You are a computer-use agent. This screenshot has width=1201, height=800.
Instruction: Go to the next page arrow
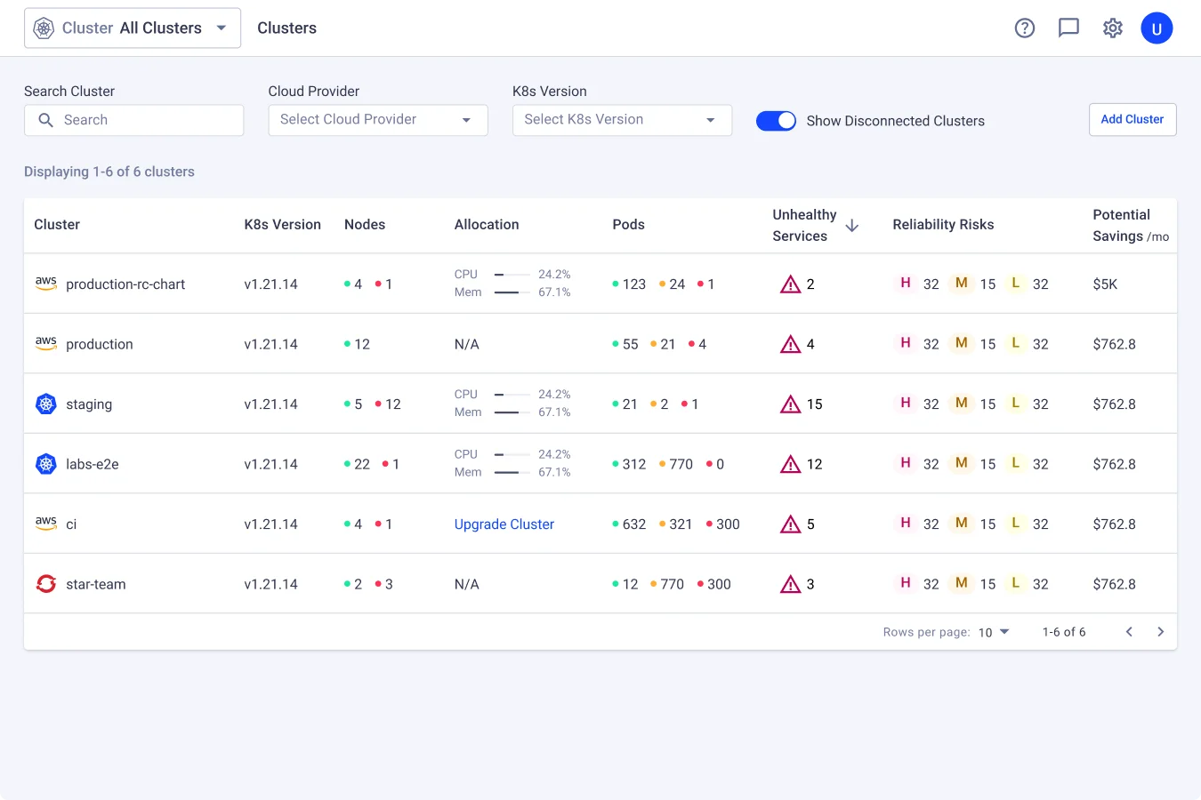coord(1160,632)
